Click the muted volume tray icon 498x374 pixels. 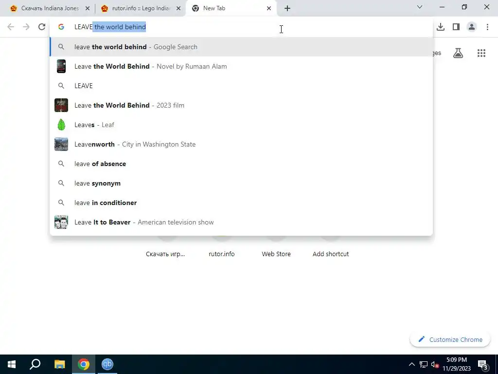(435, 364)
